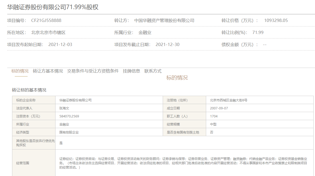Image resolution: width=315 pixels, height=176 pixels.
Task: Open the 转让方基本情况 tab
Action: pyautogui.click(x=48, y=71)
